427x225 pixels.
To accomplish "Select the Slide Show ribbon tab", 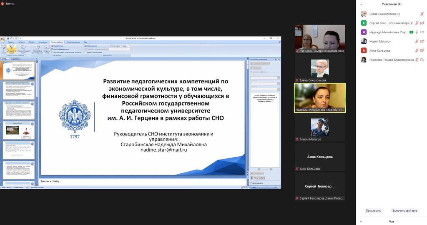I will pyautogui.click(x=57, y=42).
